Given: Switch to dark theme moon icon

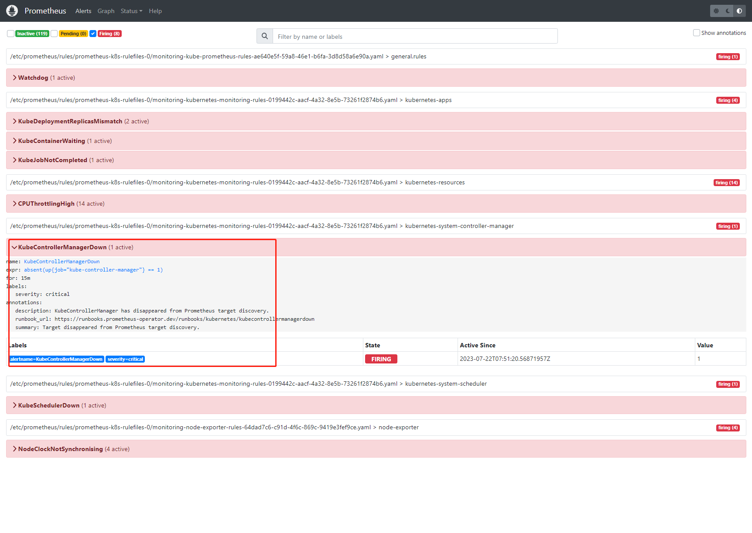Looking at the screenshot, I should (728, 11).
